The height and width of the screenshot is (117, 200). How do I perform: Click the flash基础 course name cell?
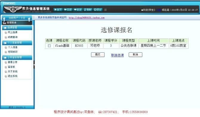tap(62, 45)
